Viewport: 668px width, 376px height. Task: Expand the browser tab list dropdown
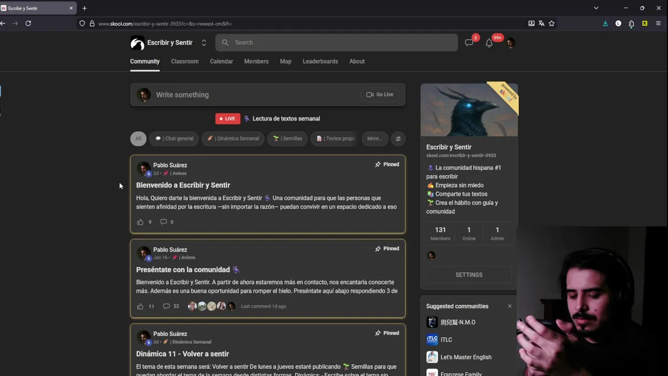click(596, 8)
